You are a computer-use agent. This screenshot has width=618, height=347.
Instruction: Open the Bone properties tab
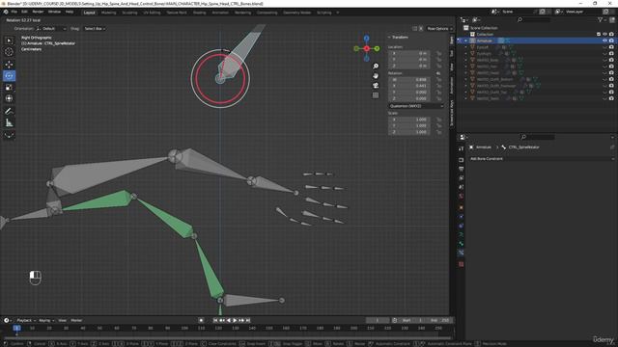462,244
